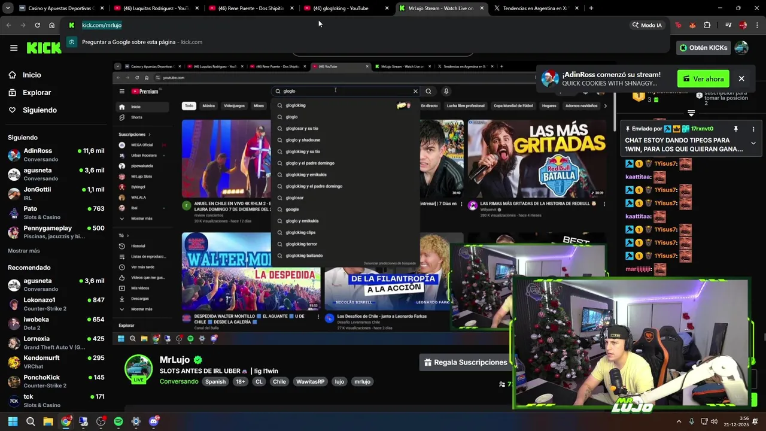Open Pato Slots & Casino channel
Screen dimensions: 766x431
56,213
